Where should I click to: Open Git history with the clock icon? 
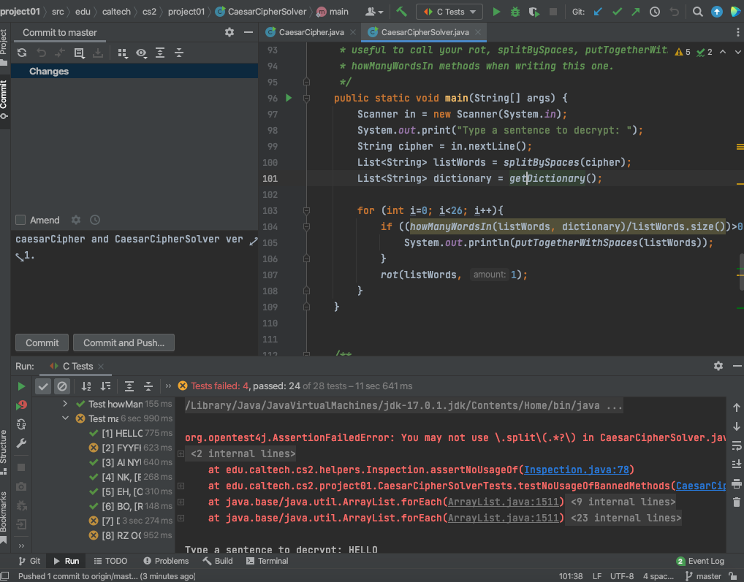coord(655,12)
